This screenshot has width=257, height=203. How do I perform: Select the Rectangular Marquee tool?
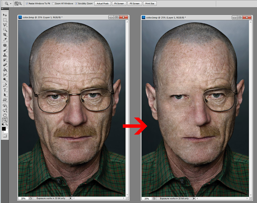tap(5, 20)
